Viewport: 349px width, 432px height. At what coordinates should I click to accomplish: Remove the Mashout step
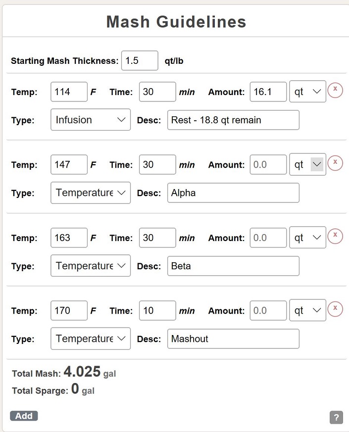tap(335, 308)
